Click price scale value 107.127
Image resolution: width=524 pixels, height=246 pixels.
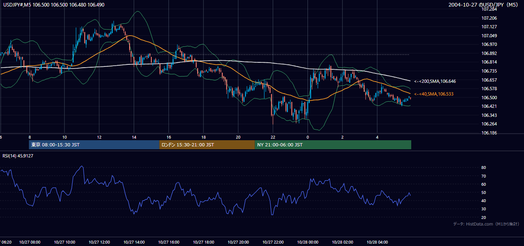point(489,27)
